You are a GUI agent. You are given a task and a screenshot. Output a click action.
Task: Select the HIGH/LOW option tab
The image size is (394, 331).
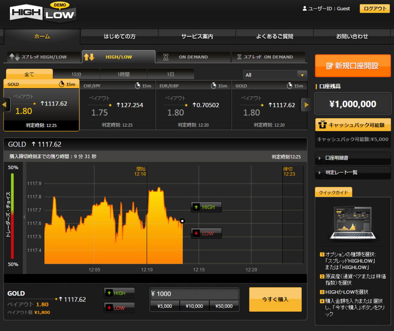coord(119,57)
